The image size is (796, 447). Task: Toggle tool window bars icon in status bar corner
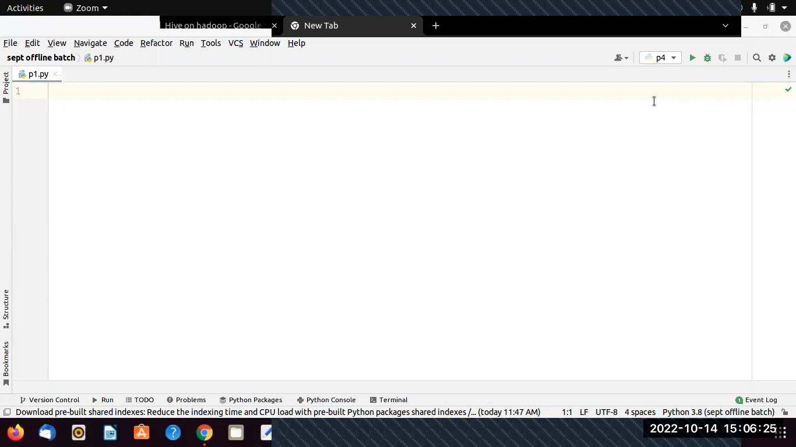pyautogui.click(x=7, y=412)
